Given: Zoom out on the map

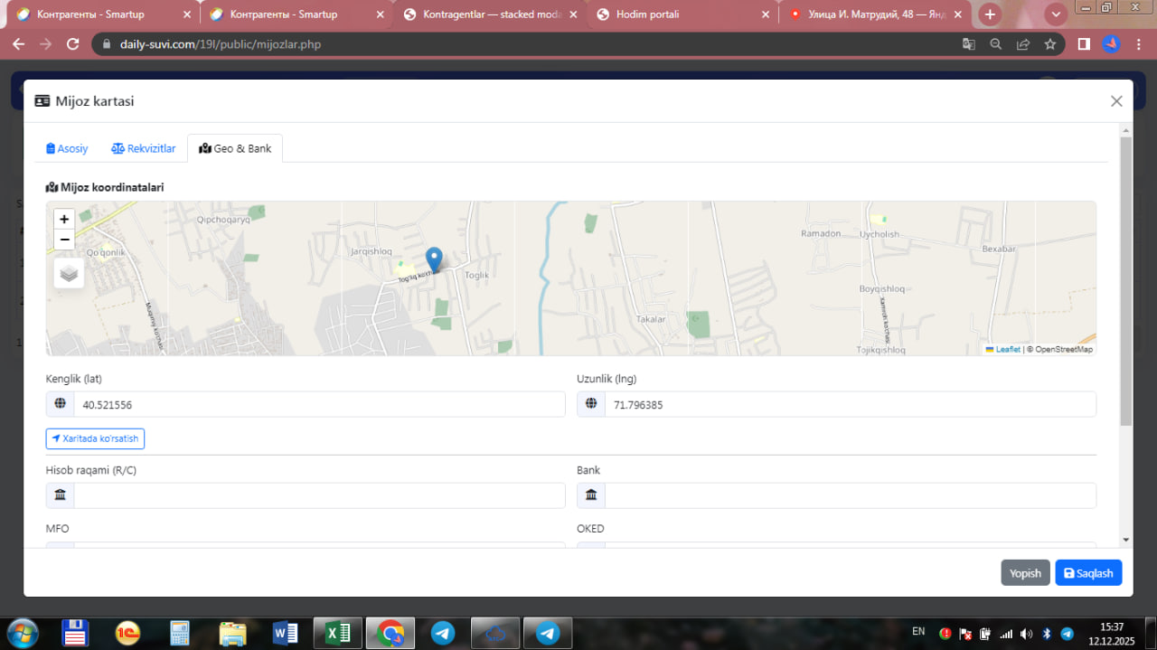Looking at the screenshot, I should [64, 240].
